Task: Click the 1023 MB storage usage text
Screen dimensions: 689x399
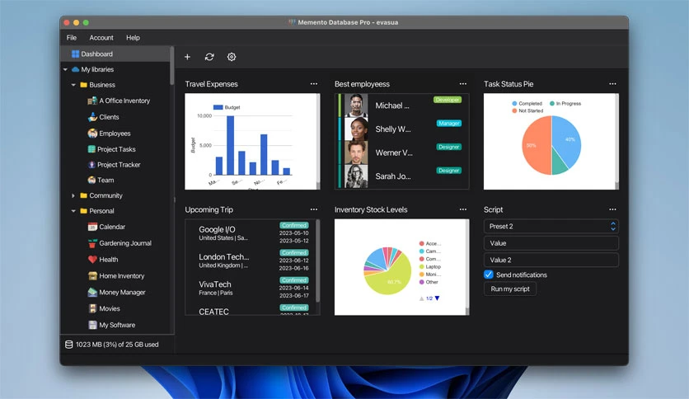Action: [x=117, y=345]
